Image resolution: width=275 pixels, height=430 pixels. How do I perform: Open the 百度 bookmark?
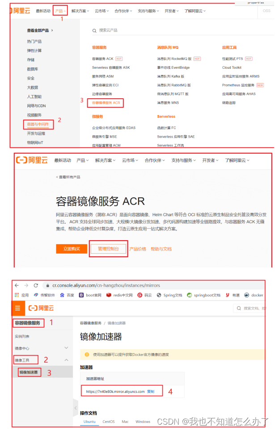pyautogui.click(x=67, y=295)
